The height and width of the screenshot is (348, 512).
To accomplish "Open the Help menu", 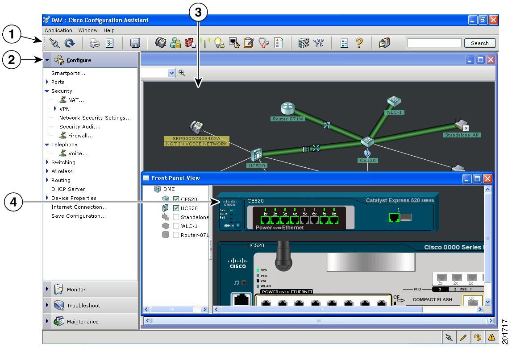I will (x=109, y=30).
